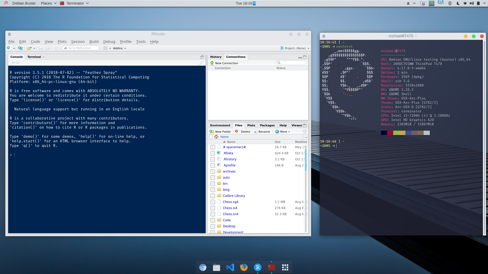This screenshot has height=274, width=488.
Task: Click the Home directory house icon
Action: point(216,136)
